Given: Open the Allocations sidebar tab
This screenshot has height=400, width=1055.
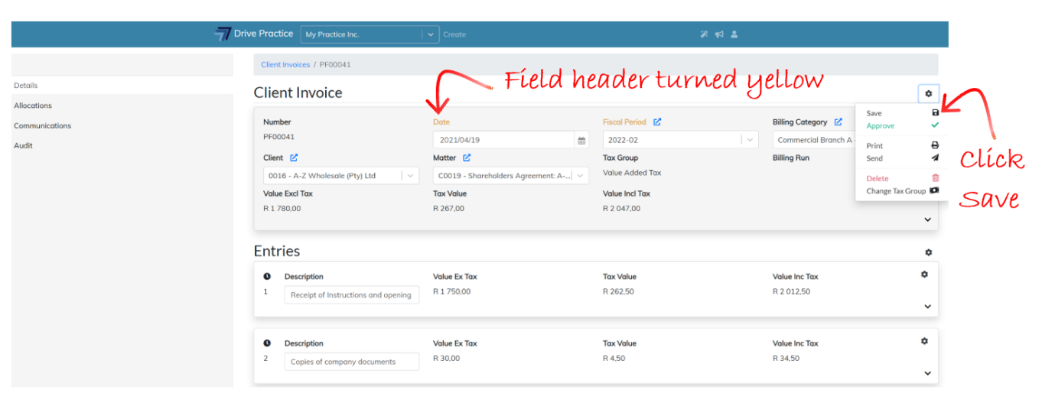Looking at the screenshot, I should pos(33,106).
